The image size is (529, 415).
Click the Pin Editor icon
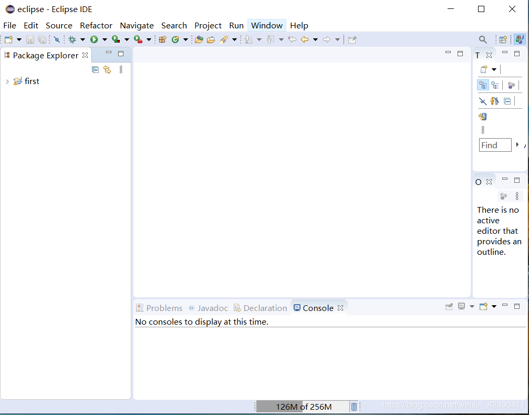pos(352,39)
